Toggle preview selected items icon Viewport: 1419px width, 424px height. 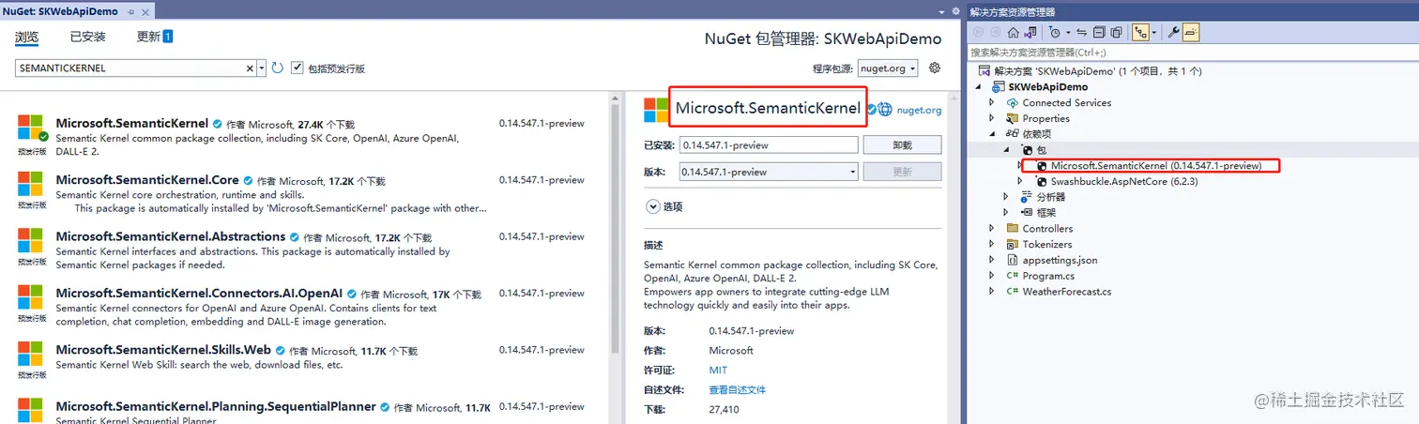(x=1191, y=32)
